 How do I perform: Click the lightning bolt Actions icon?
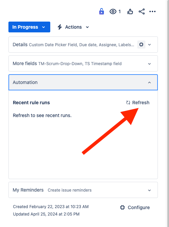point(60,27)
